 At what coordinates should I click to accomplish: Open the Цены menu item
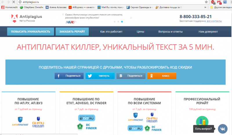[140, 32]
